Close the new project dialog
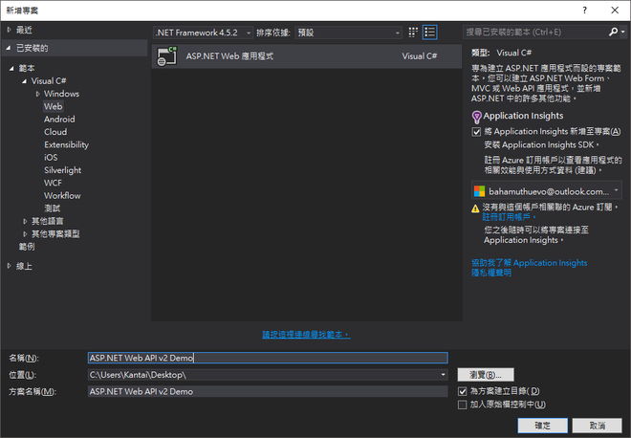The width and height of the screenshot is (631, 438). click(x=615, y=11)
